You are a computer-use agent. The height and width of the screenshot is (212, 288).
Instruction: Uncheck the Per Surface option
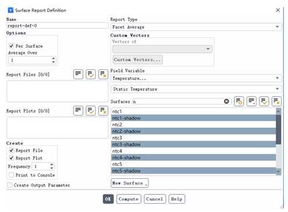pyautogui.click(x=11, y=46)
